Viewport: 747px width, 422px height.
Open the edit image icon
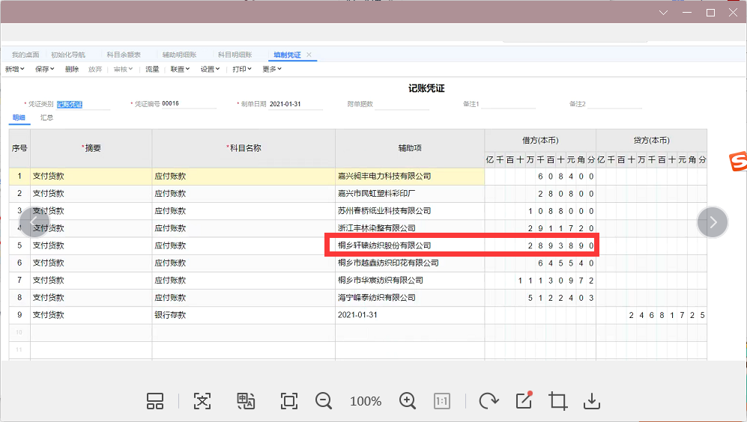point(524,400)
